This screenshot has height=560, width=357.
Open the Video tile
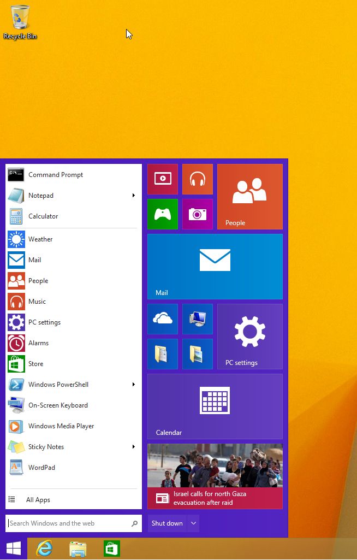point(163,179)
